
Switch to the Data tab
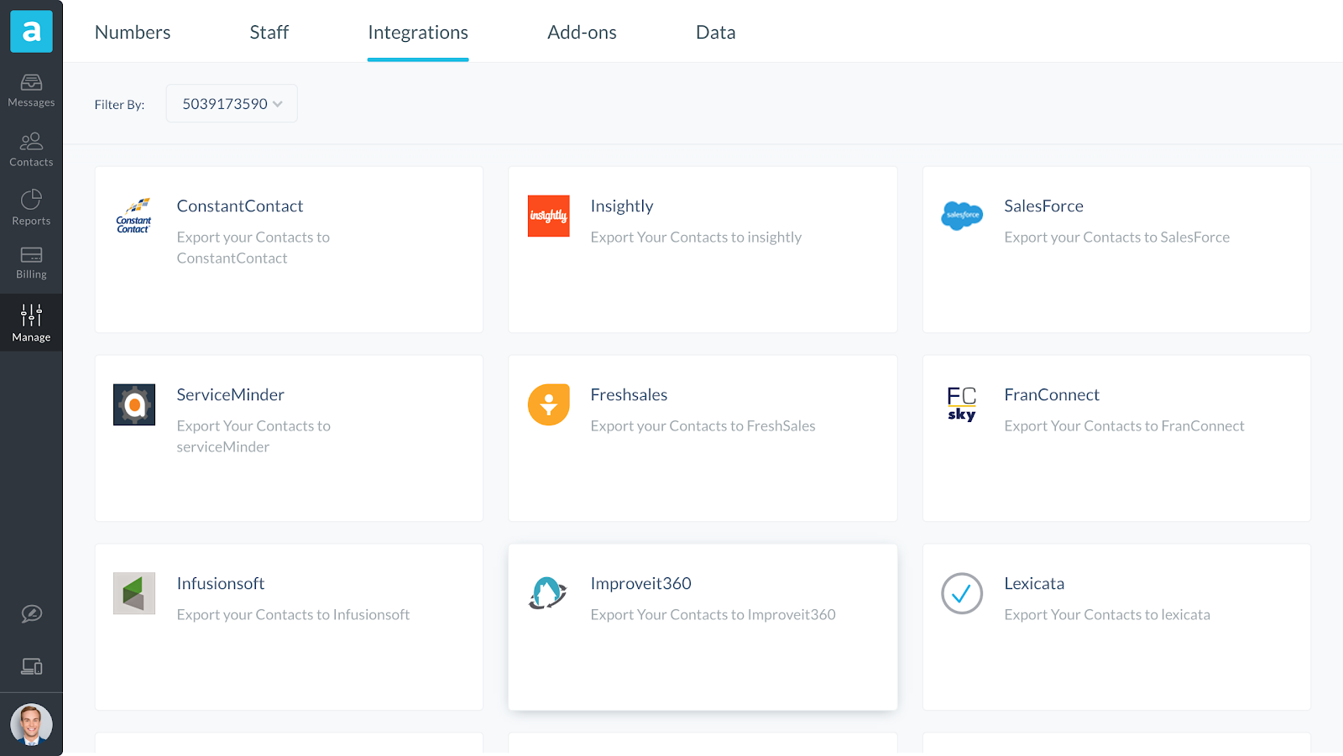(716, 33)
